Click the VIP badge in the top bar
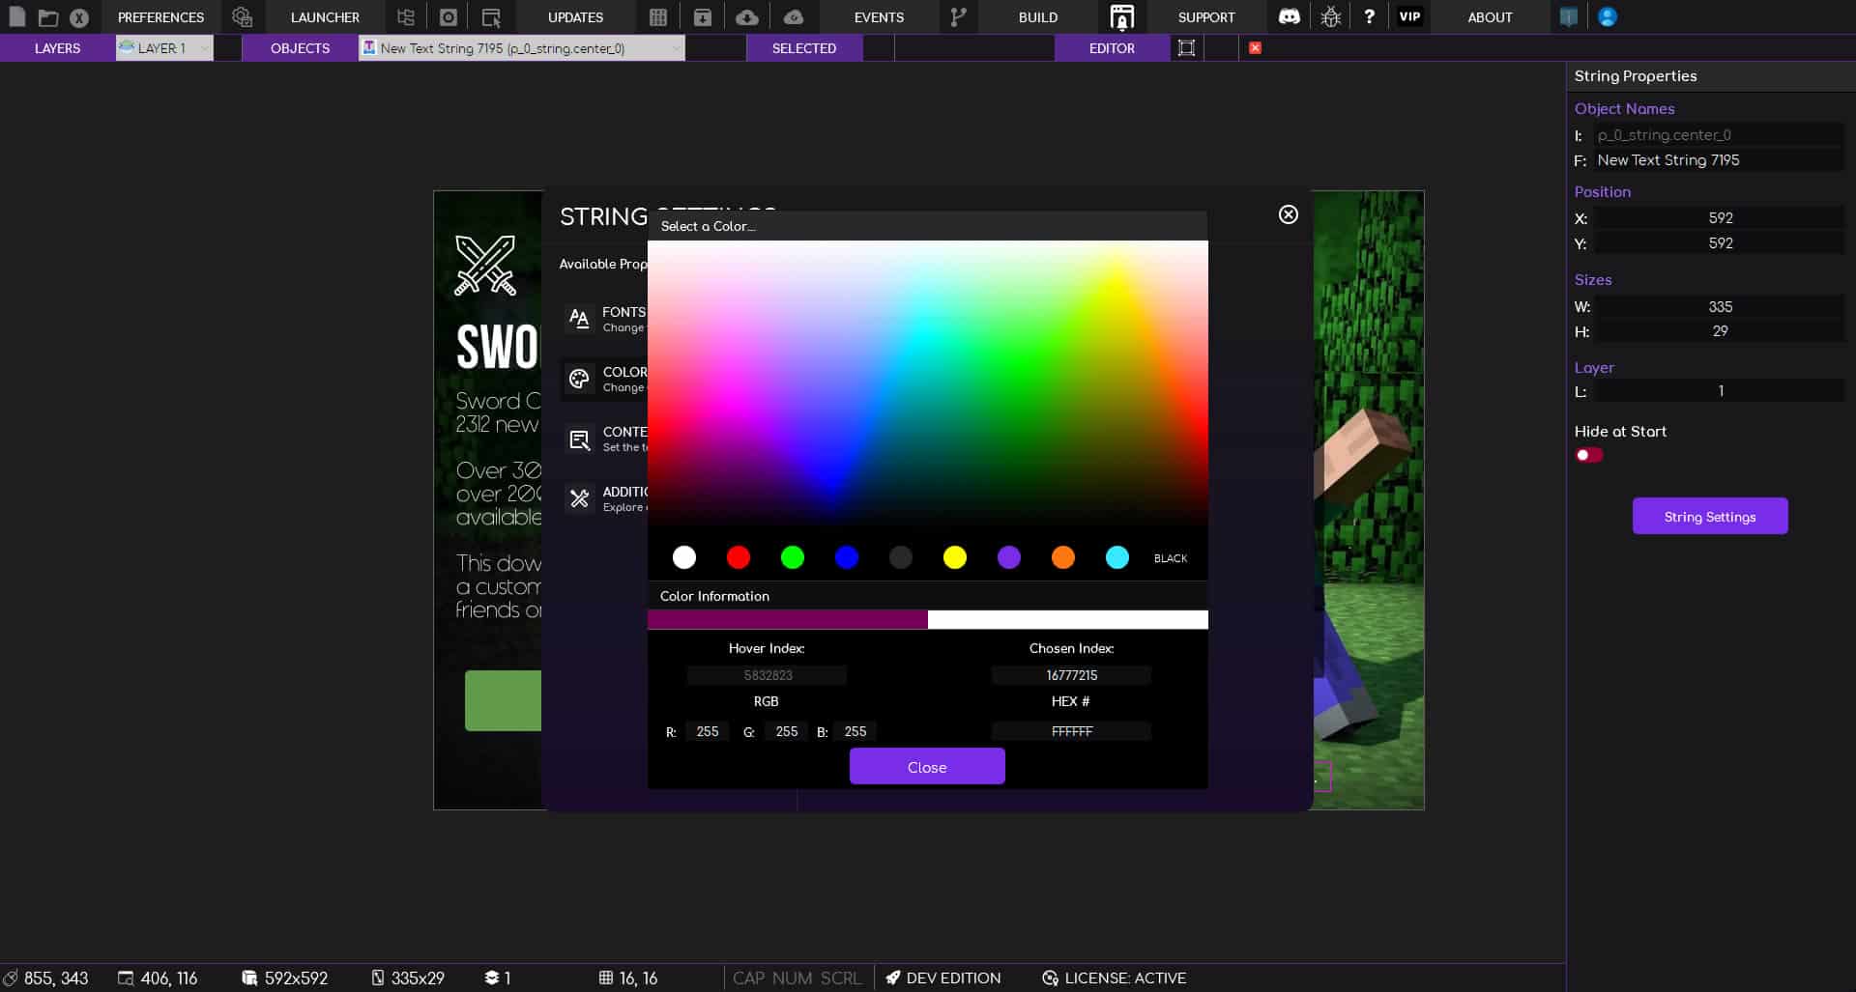The image size is (1856, 992). coord(1409,16)
